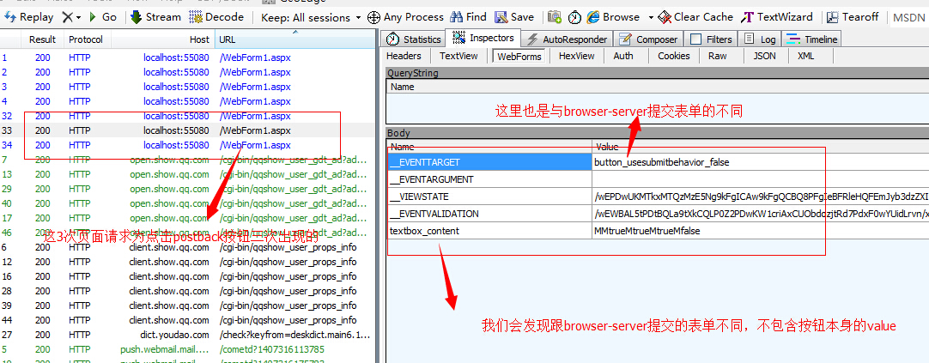
Task: Select session 13 open.show.qq.com
Action: [186, 174]
